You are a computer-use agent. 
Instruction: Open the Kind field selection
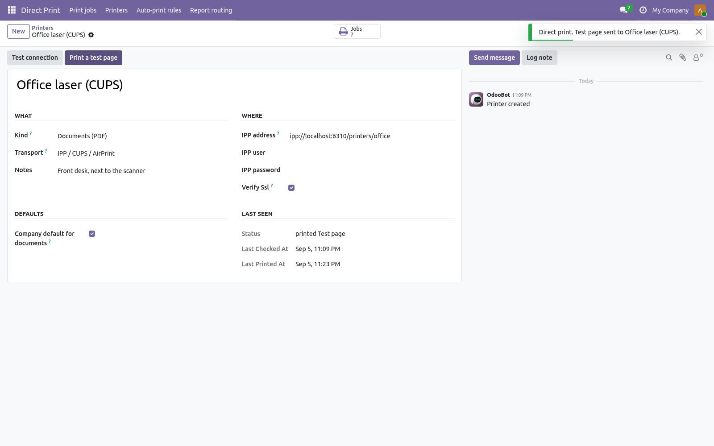click(142, 136)
